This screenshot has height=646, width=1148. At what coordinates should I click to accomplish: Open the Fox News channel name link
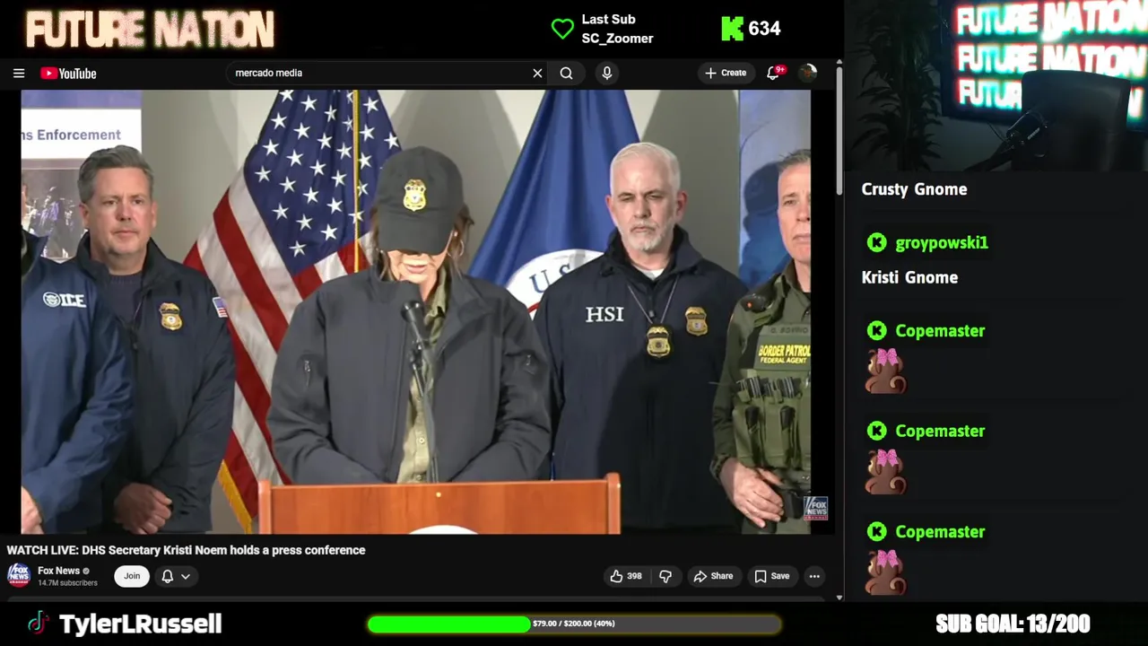pyautogui.click(x=59, y=571)
